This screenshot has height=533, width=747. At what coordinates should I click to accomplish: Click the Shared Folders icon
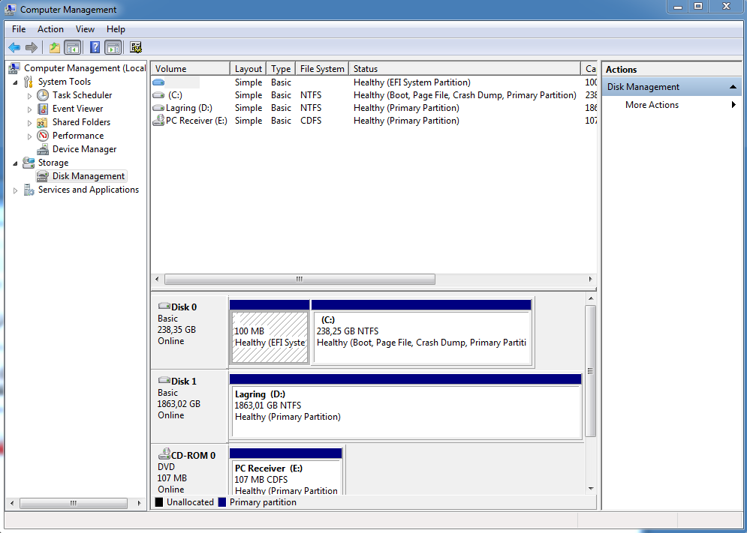coord(43,122)
